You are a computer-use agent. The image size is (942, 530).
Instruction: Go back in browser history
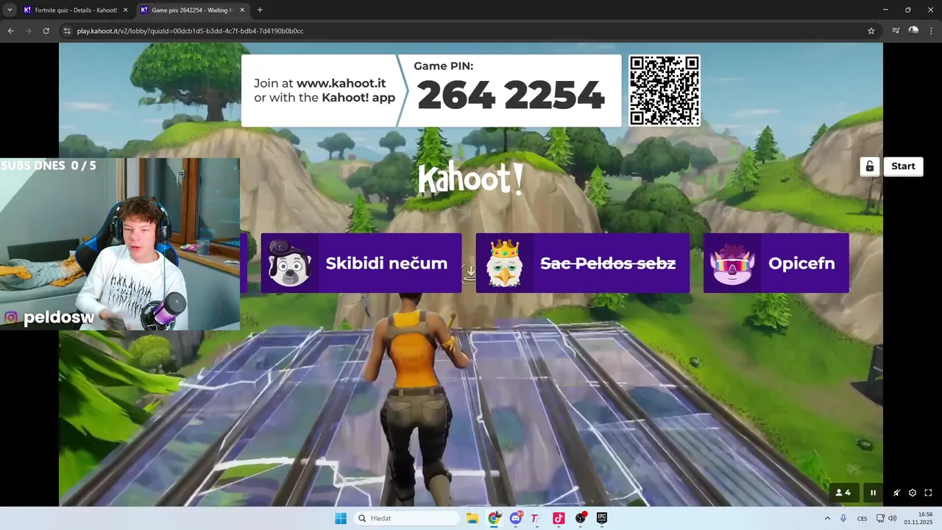(10, 31)
